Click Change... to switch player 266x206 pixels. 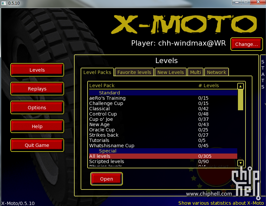(247, 44)
